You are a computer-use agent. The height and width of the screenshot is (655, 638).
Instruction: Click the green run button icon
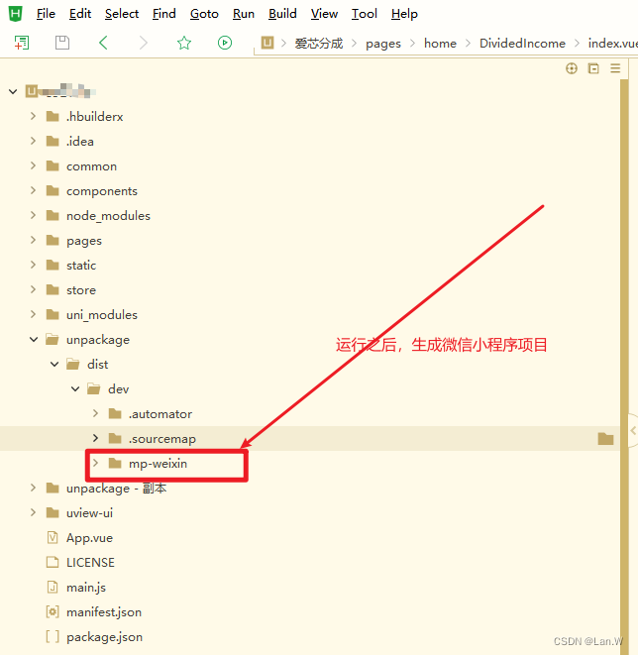pyautogui.click(x=225, y=43)
